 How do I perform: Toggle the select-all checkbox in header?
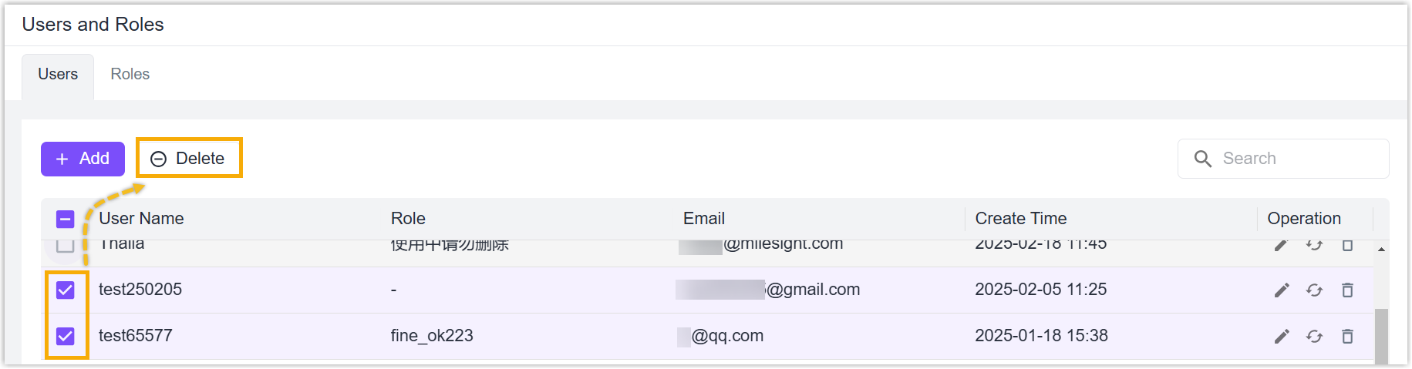click(x=66, y=220)
